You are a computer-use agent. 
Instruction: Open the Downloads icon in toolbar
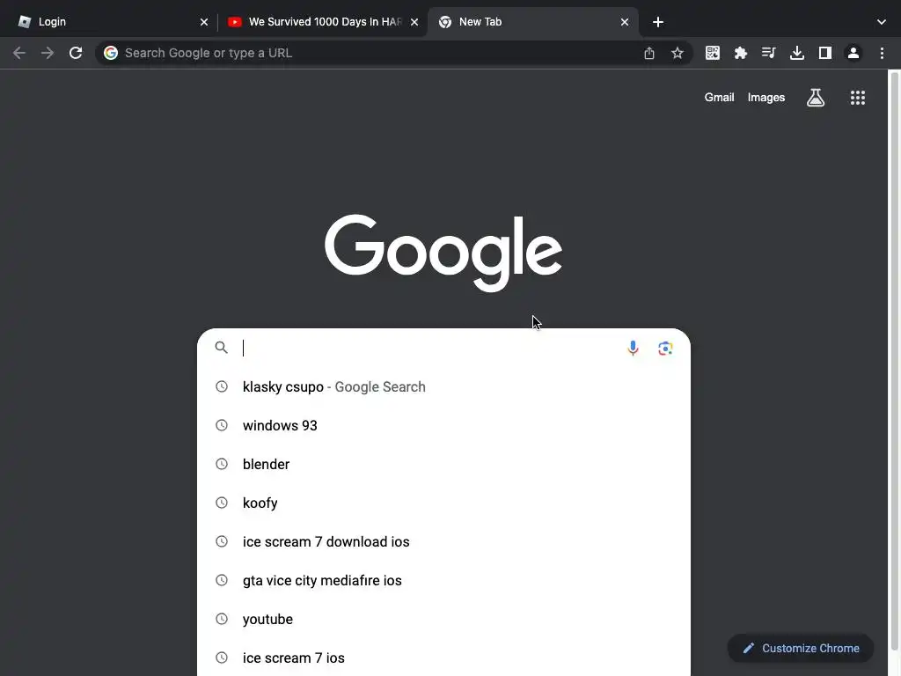[797, 53]
